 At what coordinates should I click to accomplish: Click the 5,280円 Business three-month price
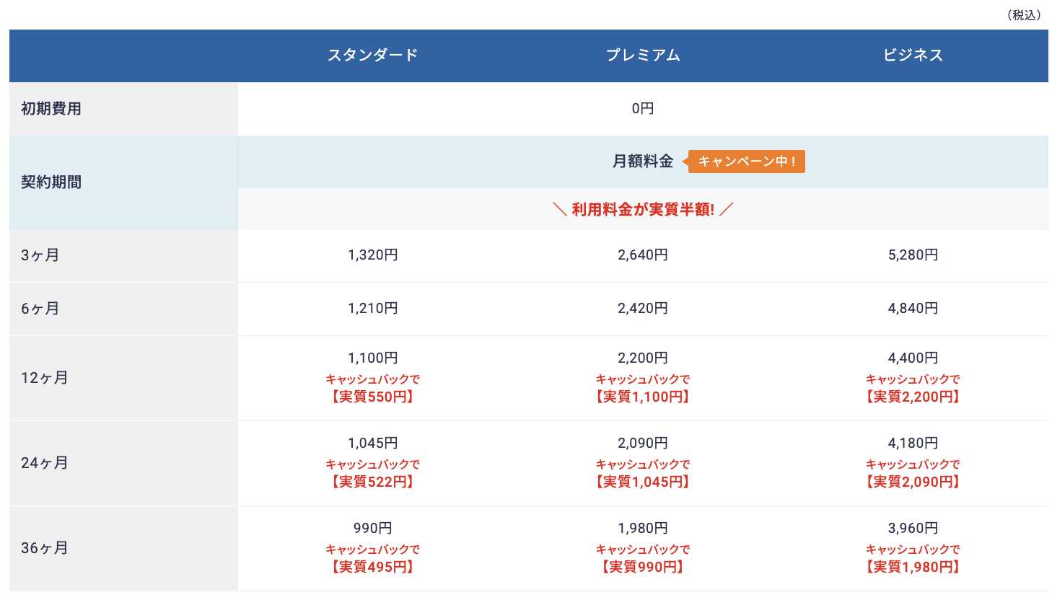pos(913,255)
